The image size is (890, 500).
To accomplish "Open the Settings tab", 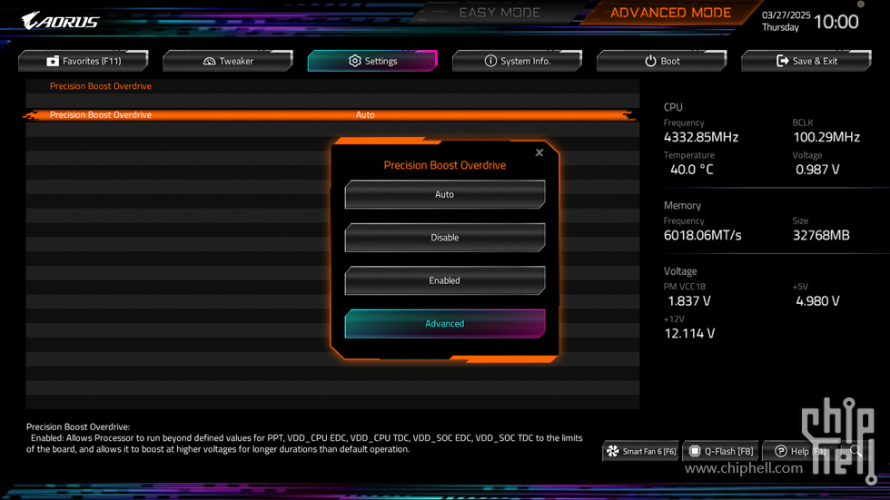I will (x=372, y=61).
